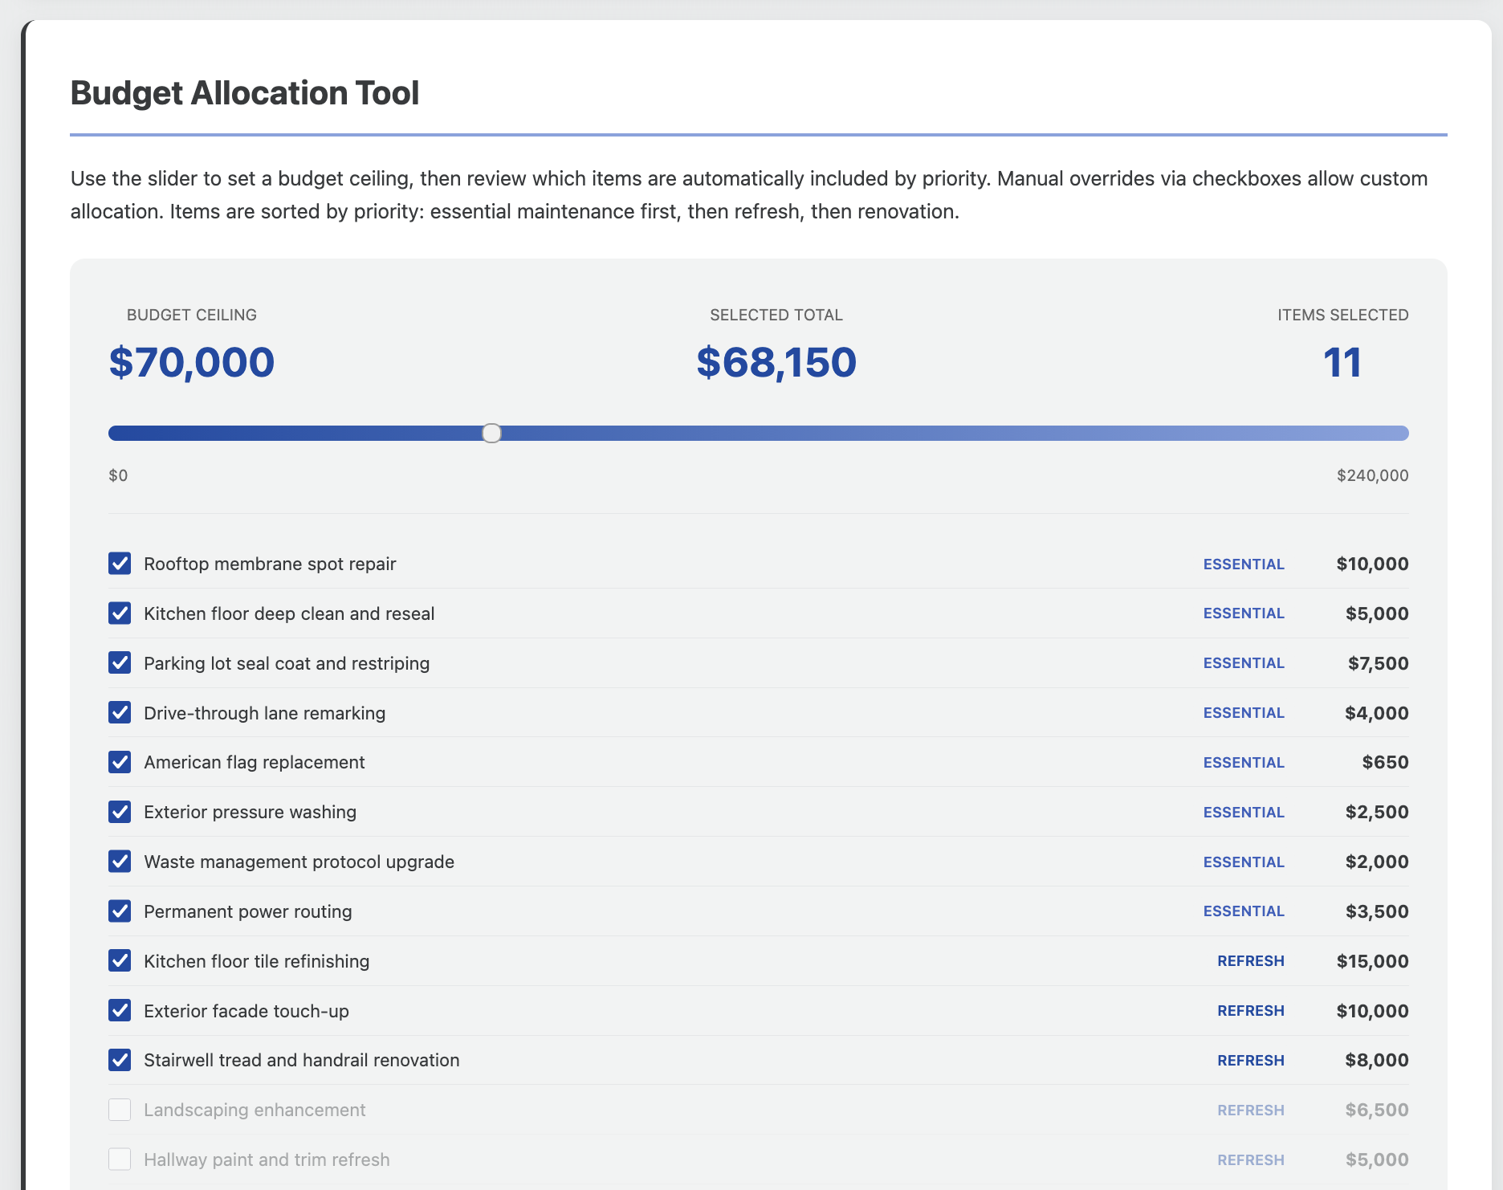Click the budget ceiling slider handle

point(491,434)
